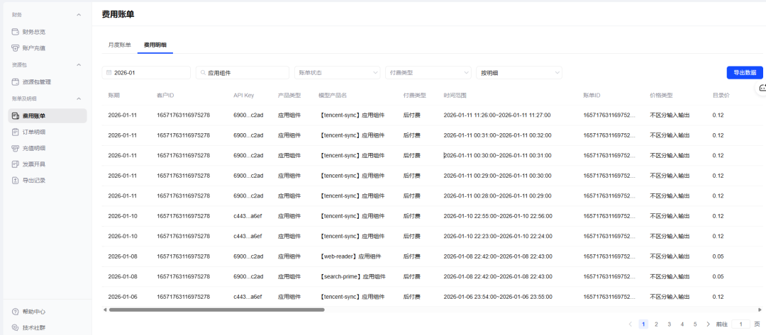Switch to 月度账单 tab
Screen dimensions: 766x335
[119, 45]
